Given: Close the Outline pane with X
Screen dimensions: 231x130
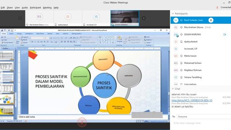Looking at the screenshot, I should (x=15, y=48).
